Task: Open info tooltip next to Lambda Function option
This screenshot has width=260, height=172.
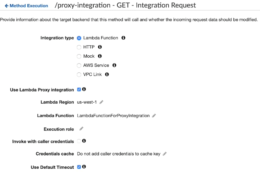Action: point(123,38)
